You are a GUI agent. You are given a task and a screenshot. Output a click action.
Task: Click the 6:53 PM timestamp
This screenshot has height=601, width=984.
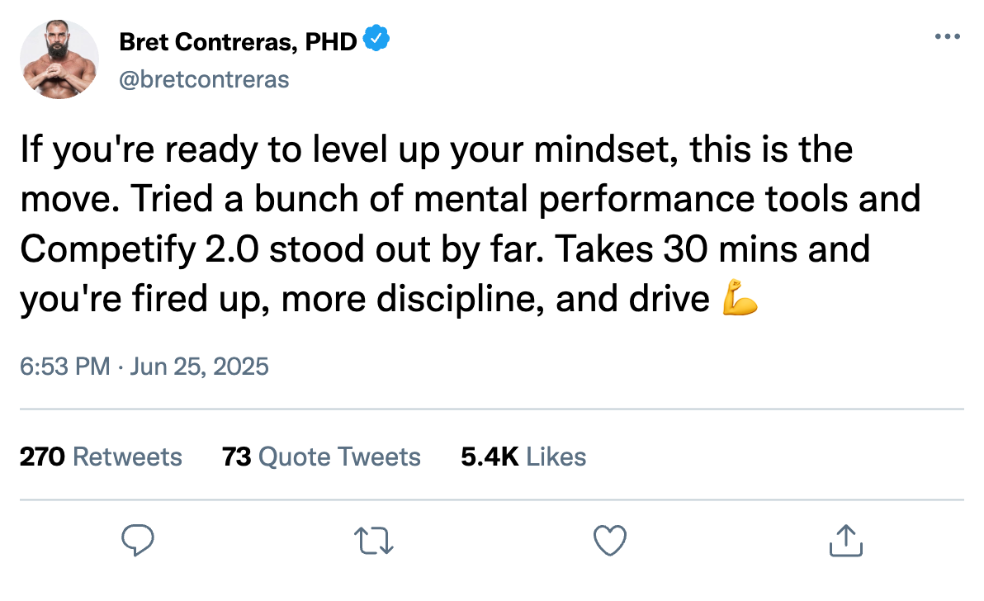click(64, 367)
